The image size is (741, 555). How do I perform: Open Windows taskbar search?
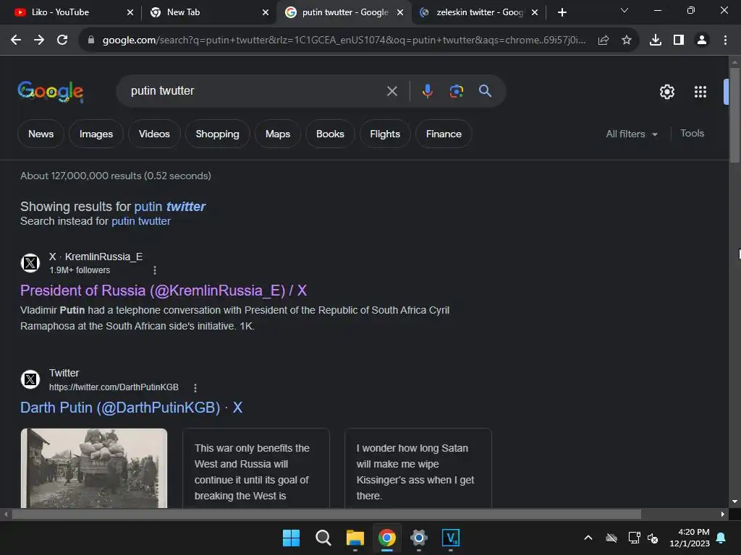click(323, 538)
